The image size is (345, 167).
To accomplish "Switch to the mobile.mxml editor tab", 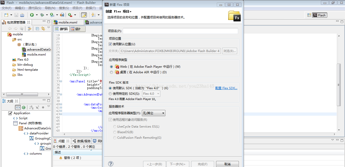I will (68, 22).
